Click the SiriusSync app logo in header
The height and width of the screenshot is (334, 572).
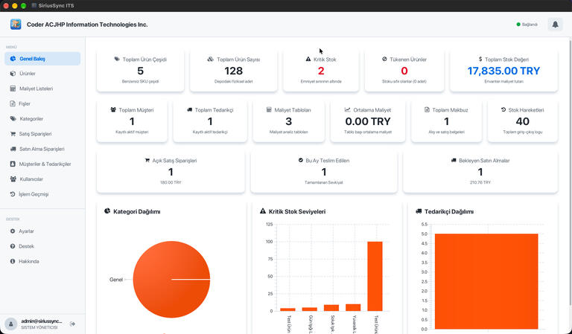(x=16, y=25)
